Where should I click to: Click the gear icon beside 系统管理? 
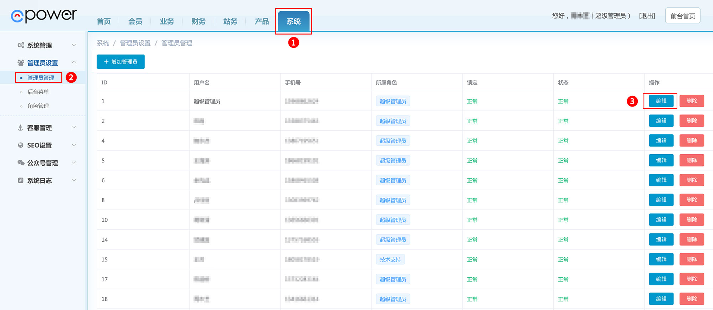pyautogui.click(x=21, y=45)
